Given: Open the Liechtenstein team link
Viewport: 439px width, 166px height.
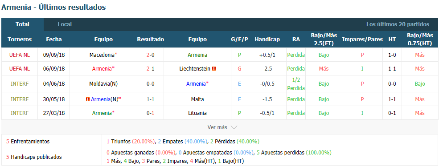Looking at the screenshot, I should click(195, 69).
